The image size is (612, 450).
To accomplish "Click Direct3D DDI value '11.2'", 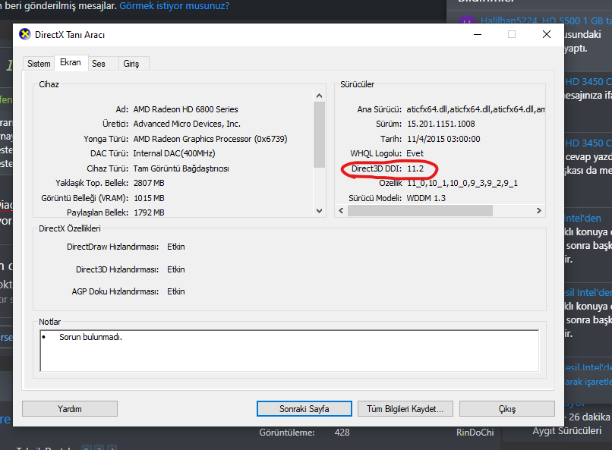I will (x=415, y=168).
